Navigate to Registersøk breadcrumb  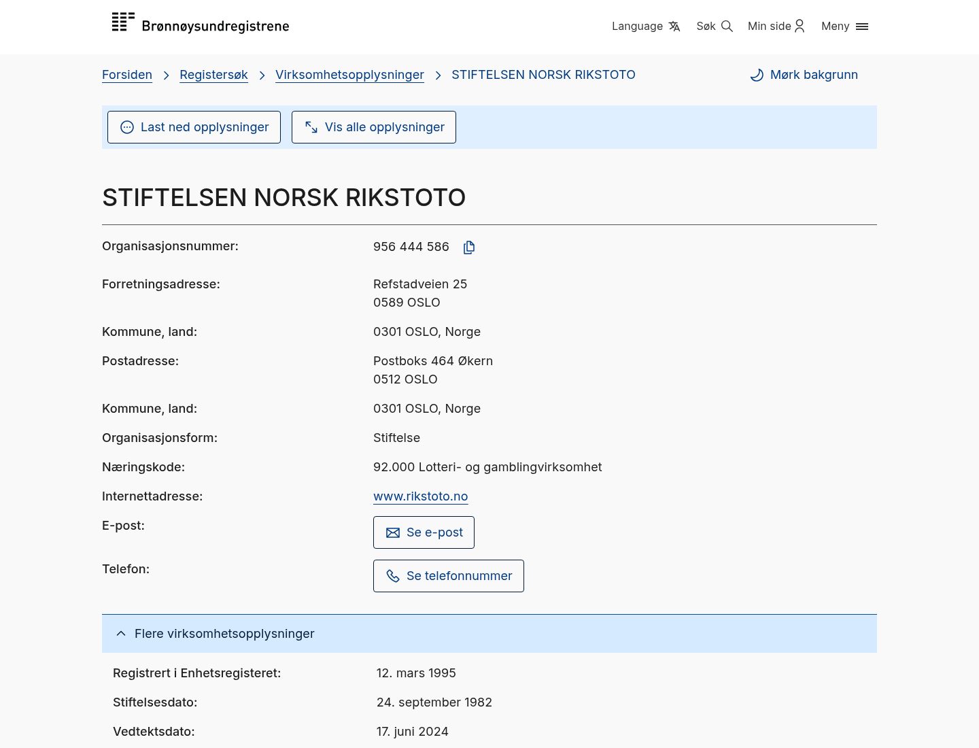pyautogui.click(x=213, y=75)
